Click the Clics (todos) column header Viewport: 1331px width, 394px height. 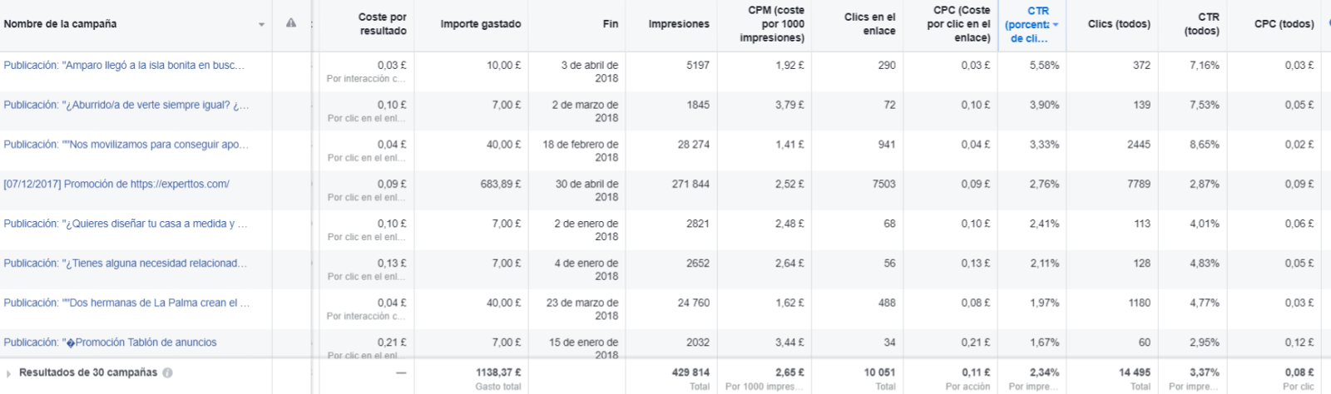1119,24
